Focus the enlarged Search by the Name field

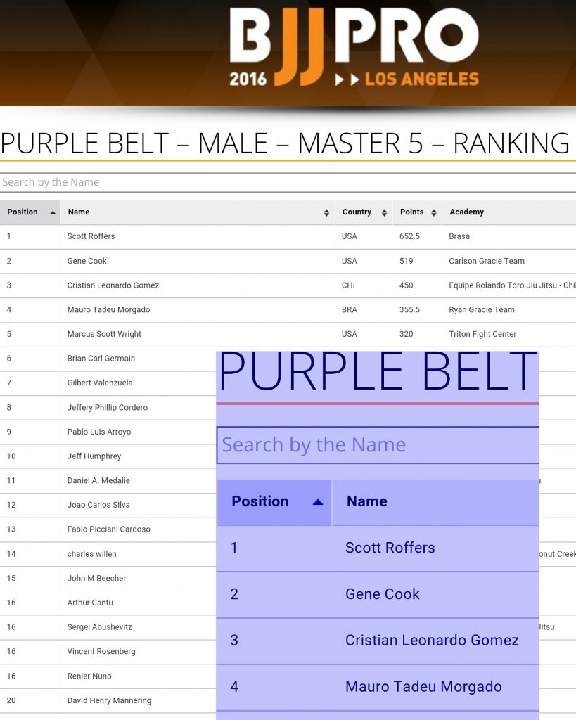click(x=378, y=445)
